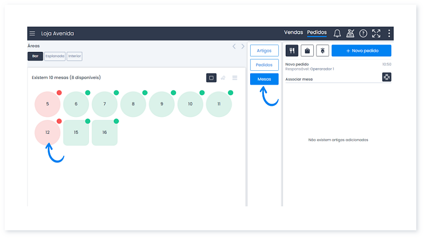Open the help question mark icon

pos(363,33)
